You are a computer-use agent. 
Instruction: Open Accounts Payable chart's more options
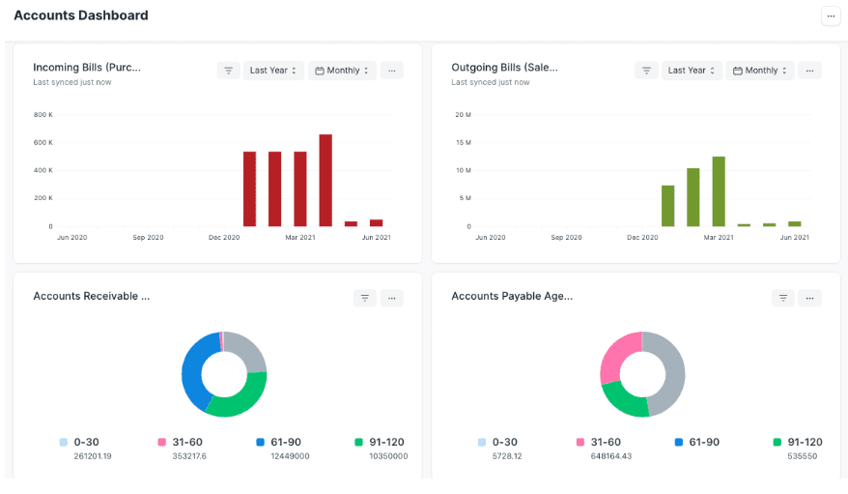pyautogui.click(x=809, y=298)
